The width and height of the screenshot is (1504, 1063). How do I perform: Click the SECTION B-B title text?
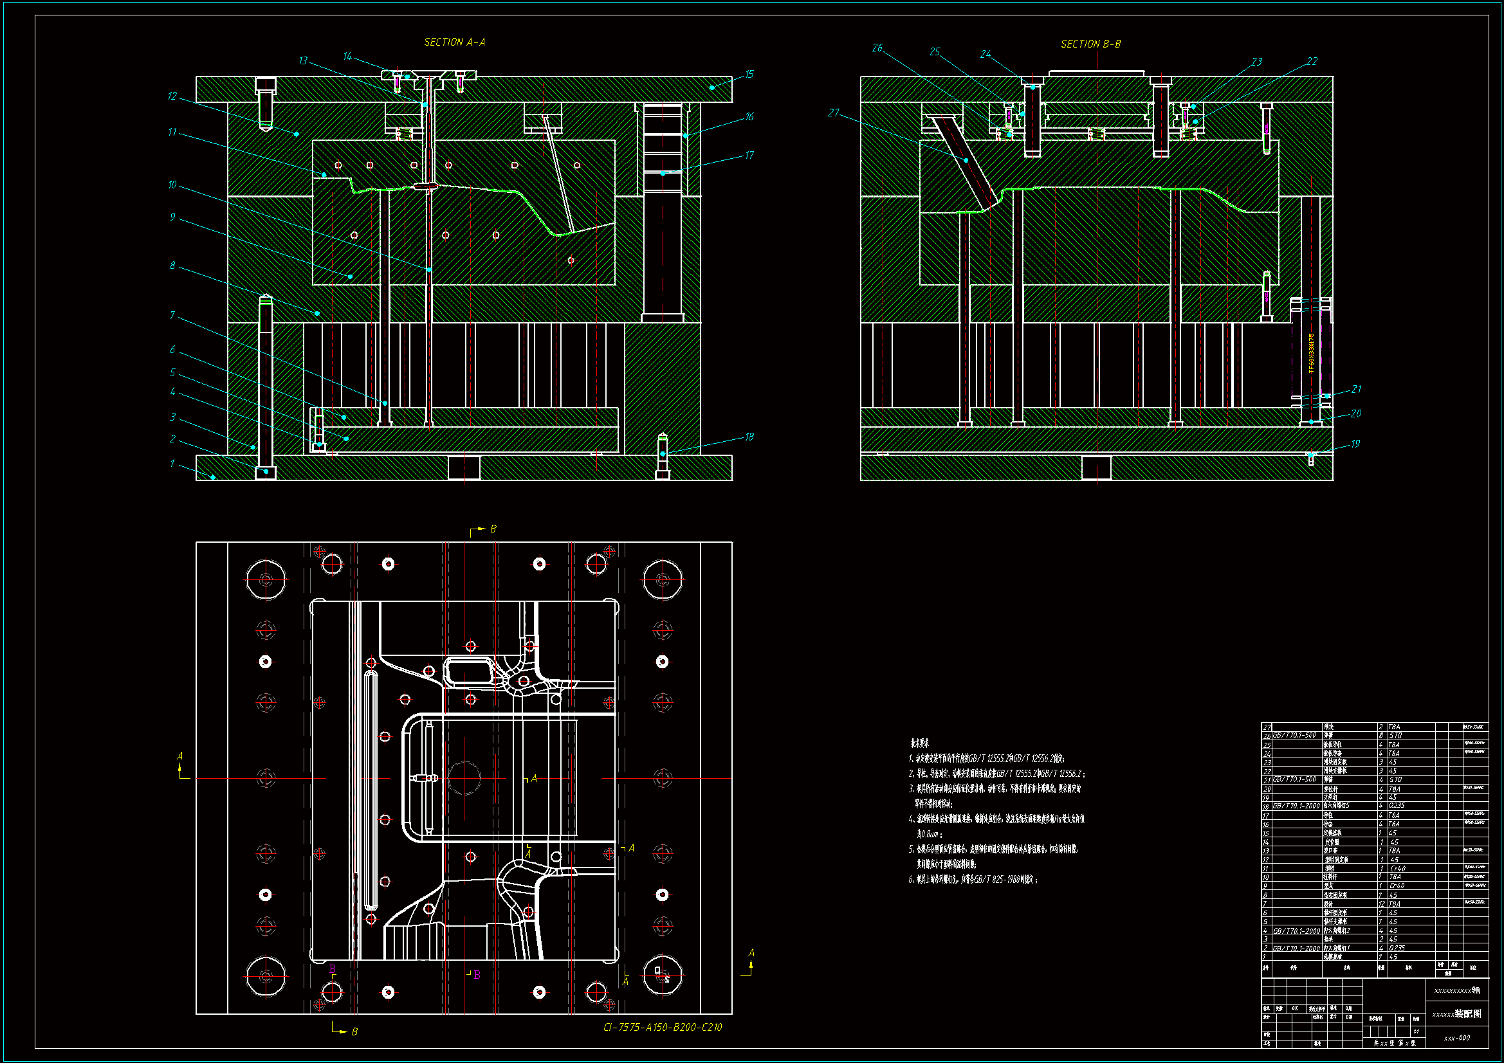point(1090,44)
